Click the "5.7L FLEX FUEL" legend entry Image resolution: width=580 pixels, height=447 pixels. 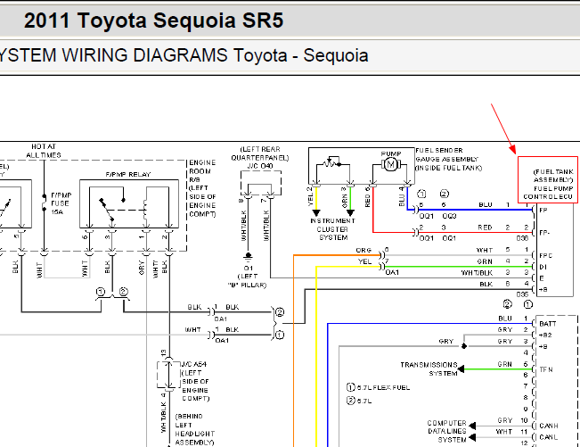click(x=384, y=388)
